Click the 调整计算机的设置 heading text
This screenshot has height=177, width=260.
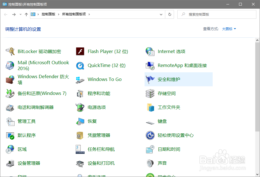coord(23,29)
